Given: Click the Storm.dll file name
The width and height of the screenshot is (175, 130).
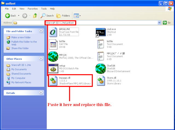Looking at the screenshot, I should pyautogui.click(x=111, y=78).
